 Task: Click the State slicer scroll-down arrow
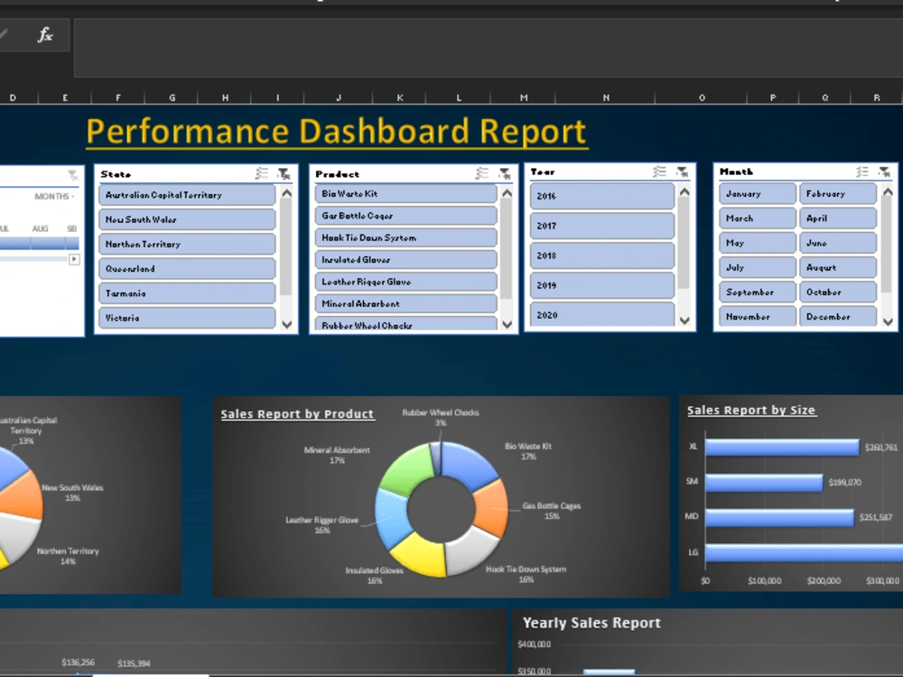point(286,325)
